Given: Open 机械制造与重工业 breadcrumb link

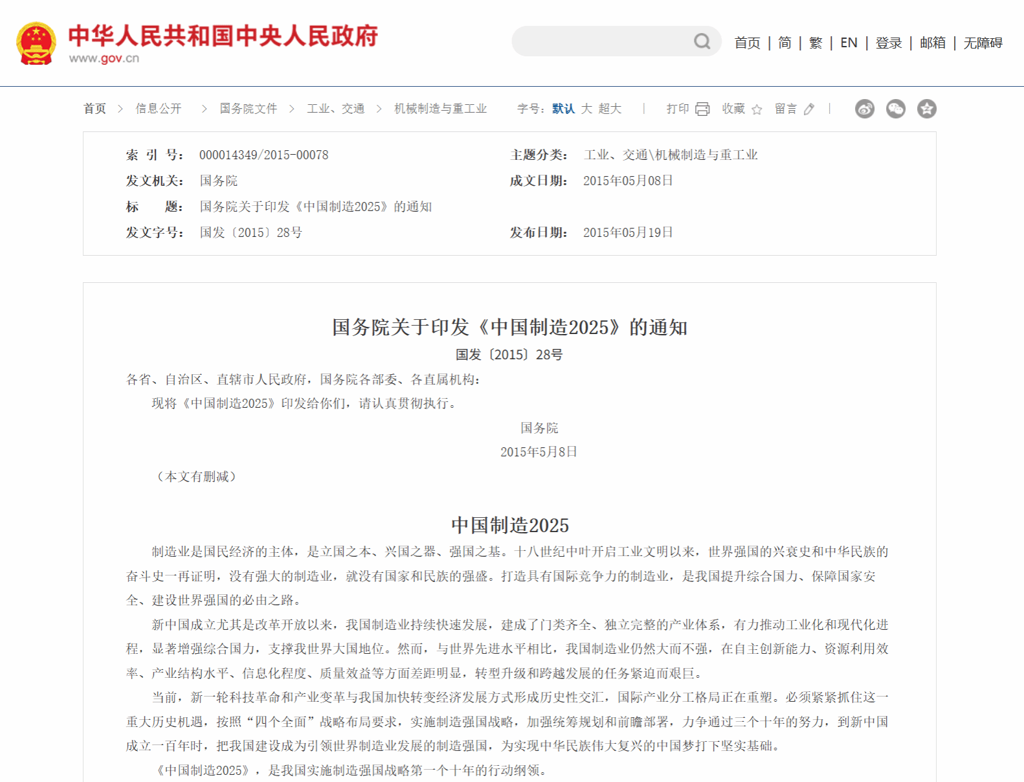Looking at the screenshot, I should click(x=441, y=109).
